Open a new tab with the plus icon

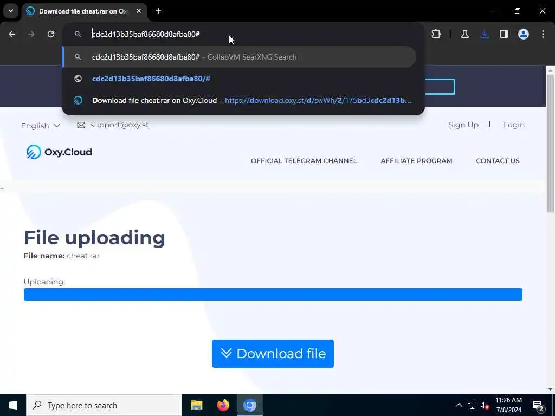click(x=158, y=11)
